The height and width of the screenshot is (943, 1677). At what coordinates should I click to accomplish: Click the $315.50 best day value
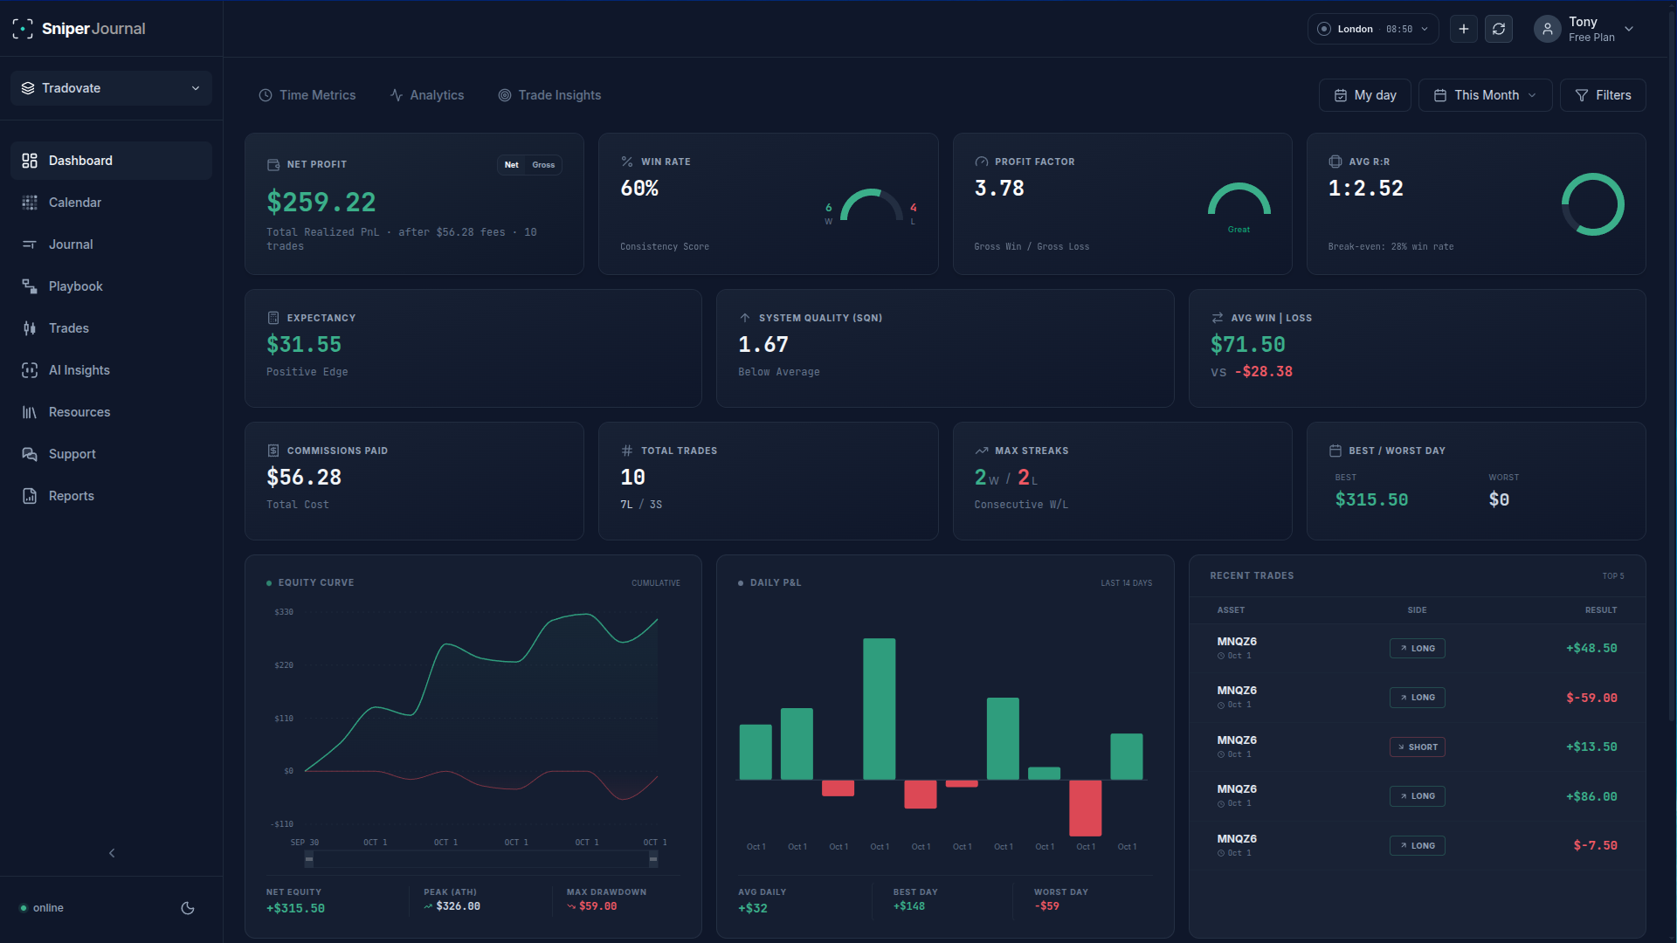point(1371,499)
